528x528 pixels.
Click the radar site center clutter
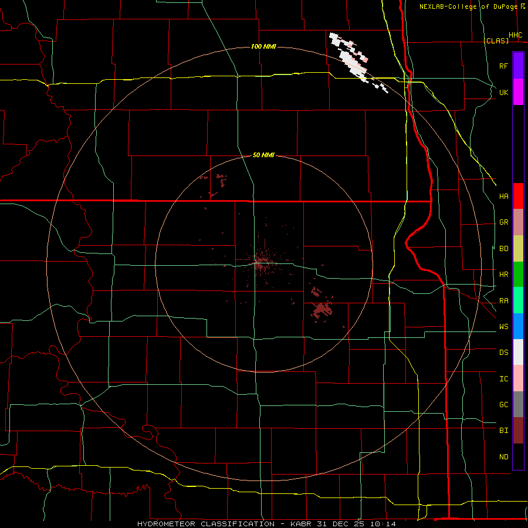(260, 263)
